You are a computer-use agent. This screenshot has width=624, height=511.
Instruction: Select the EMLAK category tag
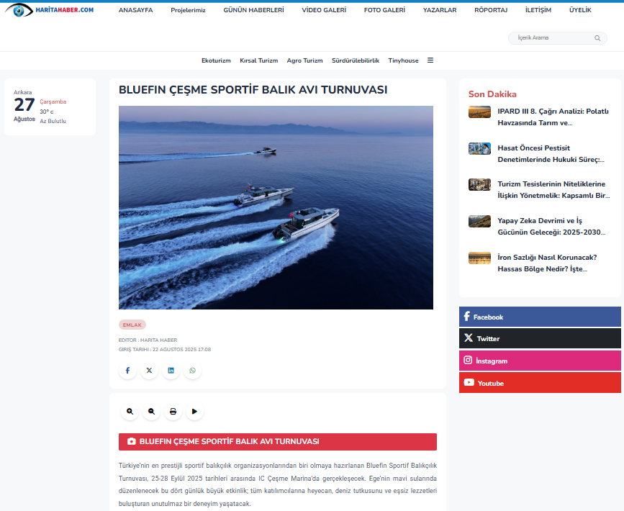(132, 325)
